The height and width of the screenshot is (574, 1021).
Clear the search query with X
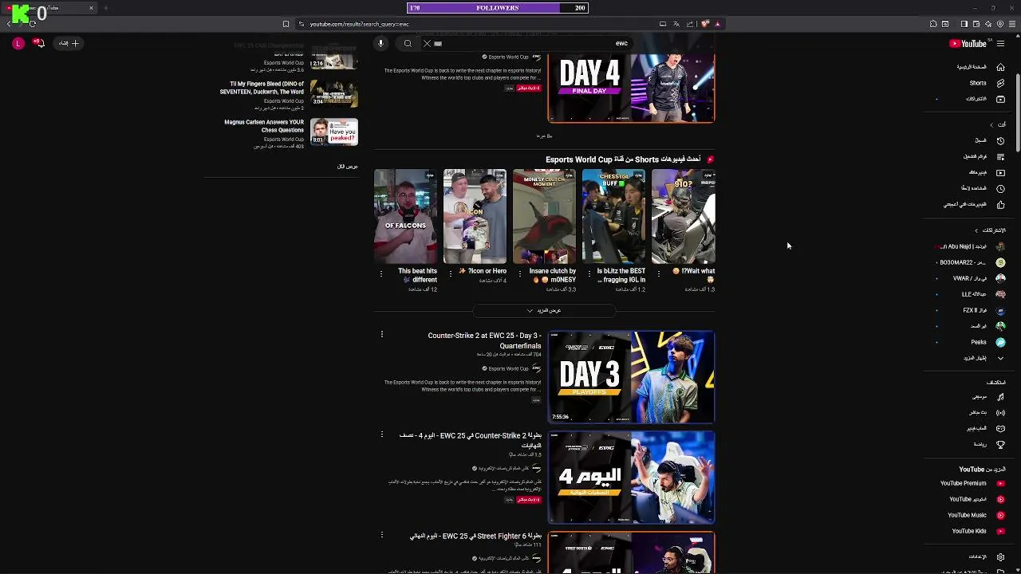[427, 44]
